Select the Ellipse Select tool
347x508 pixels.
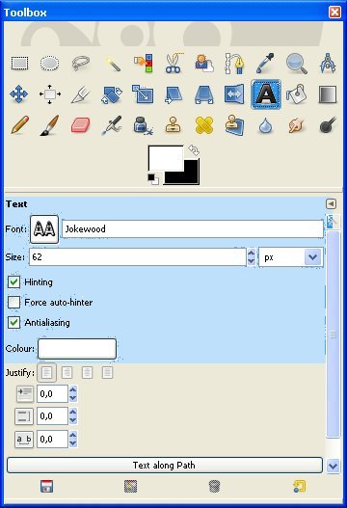pos(49,64)
